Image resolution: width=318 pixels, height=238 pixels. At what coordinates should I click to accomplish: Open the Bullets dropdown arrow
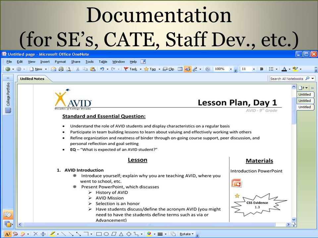[277, 69]
